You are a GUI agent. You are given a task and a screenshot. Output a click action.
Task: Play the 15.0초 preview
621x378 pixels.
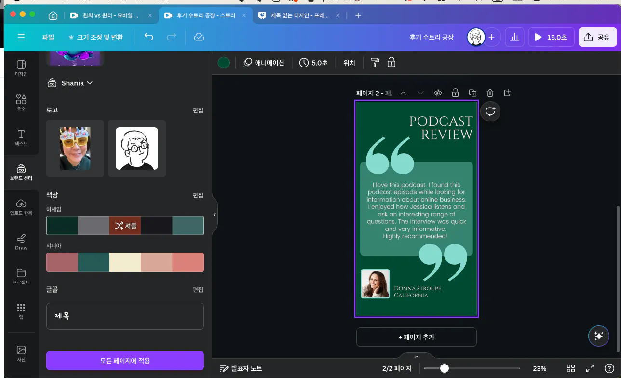click(551, 37)
